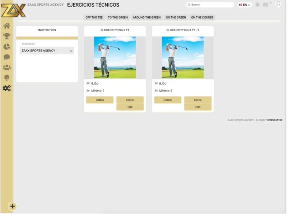Open the users group icon
Image resolution: width=287 pixels, height=214 pixels.
pyautogui.click(x=7, y=67)
